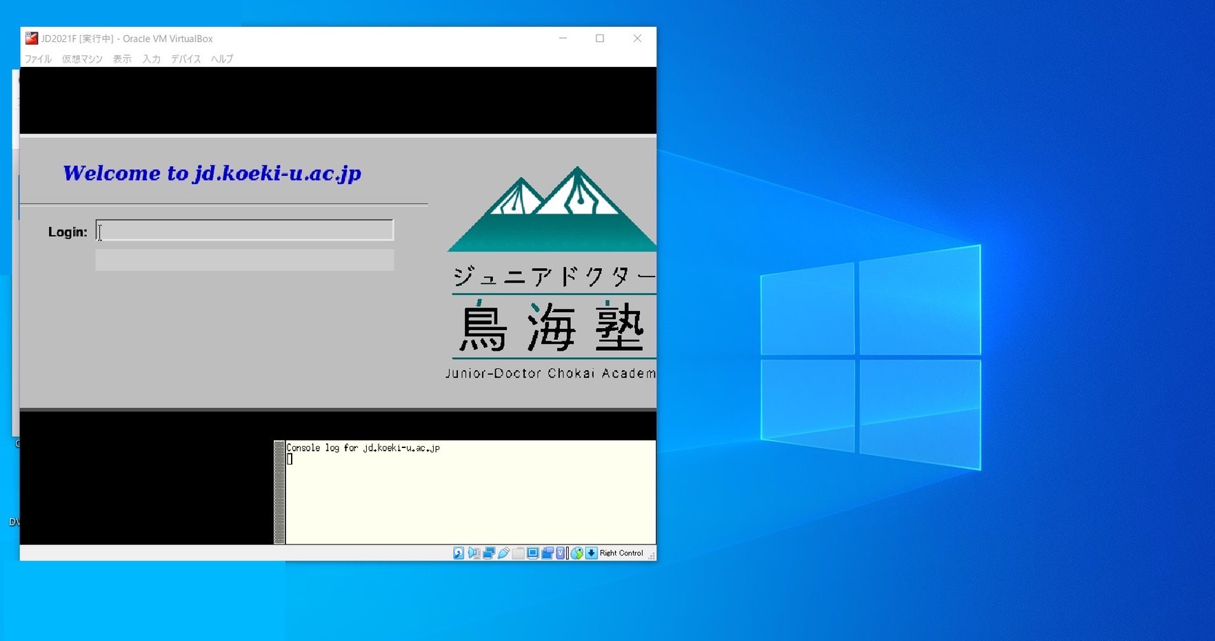Click the shared folders status icon
1215x641 pixels.
click(518, 553)
